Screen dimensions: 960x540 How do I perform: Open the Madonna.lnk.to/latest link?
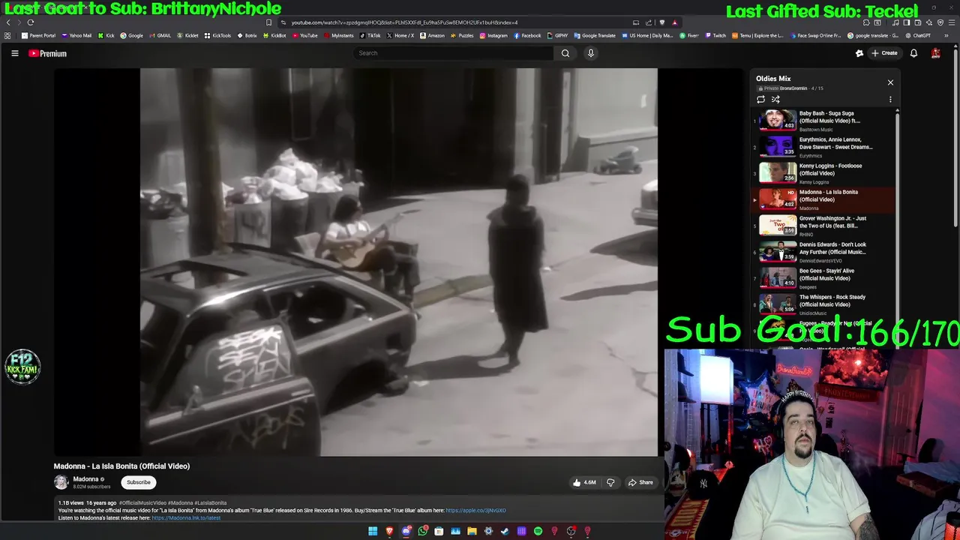click(x=186, y=518)
